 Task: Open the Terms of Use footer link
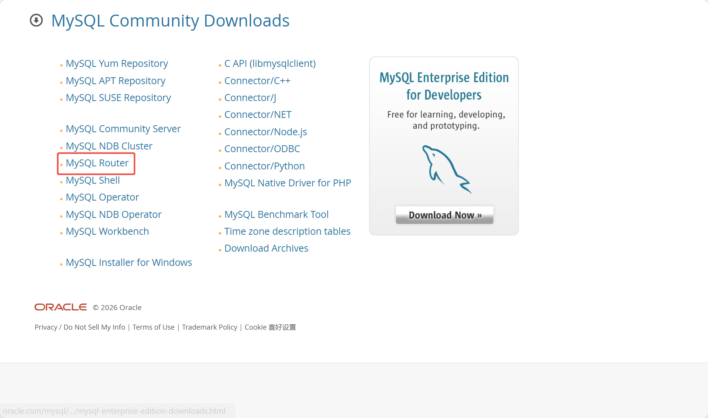(153, 327)
